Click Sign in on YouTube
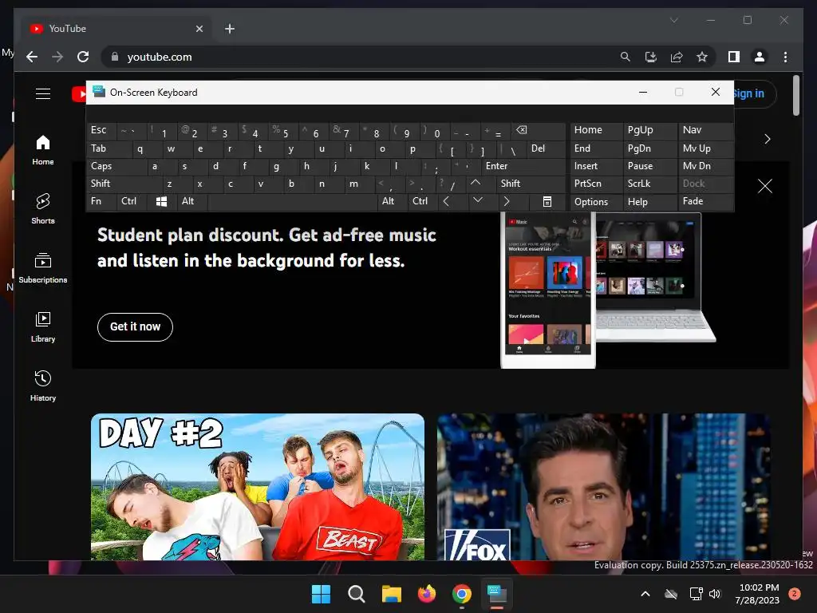The width and height of the screenshot is (817, 613). 748,94
